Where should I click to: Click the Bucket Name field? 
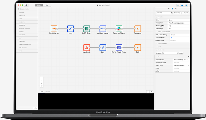pyautogui.click(x=181, y=60)
